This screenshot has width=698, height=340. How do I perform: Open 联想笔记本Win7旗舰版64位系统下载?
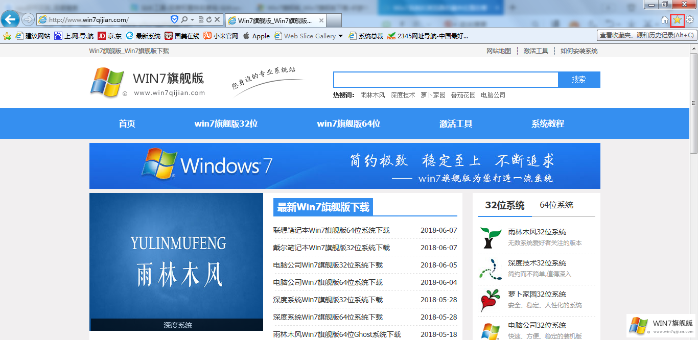click(x=332, y=230)
